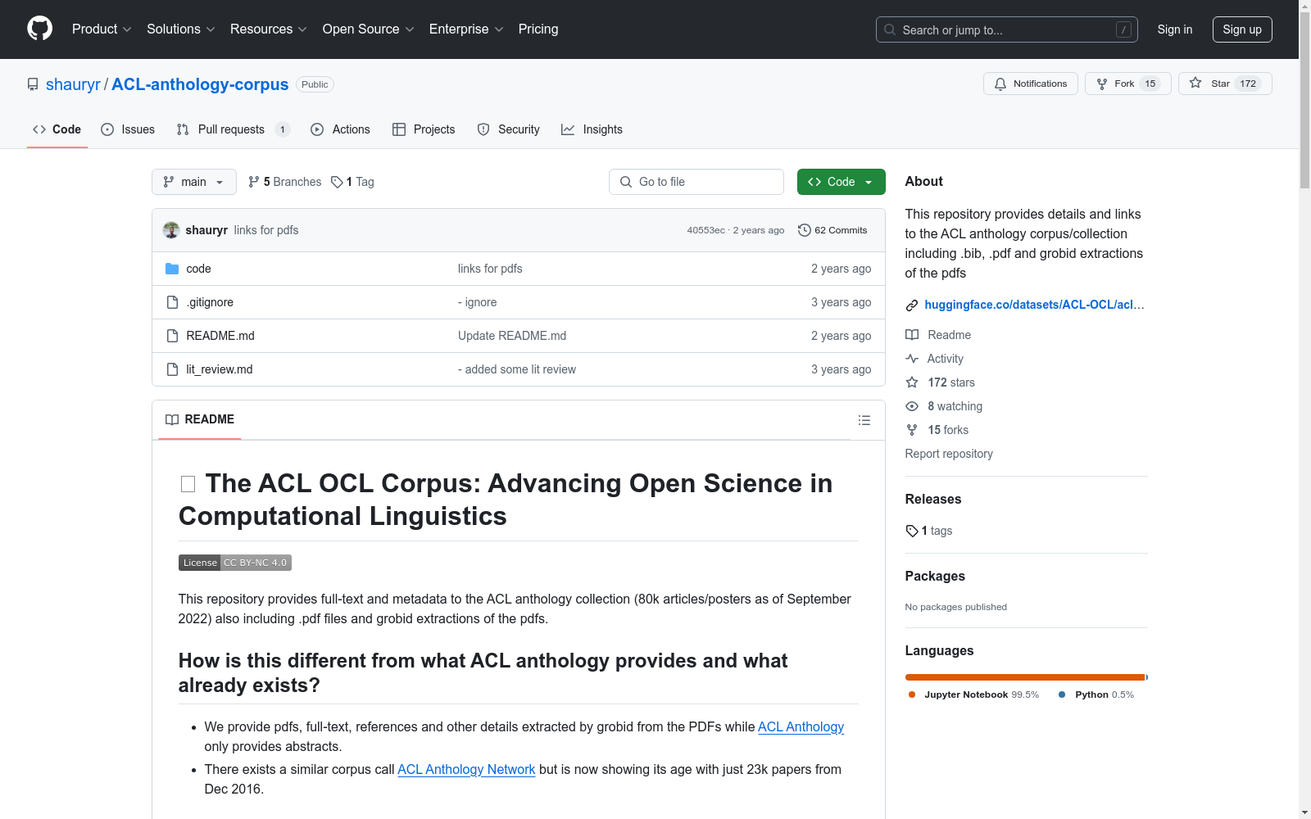Expand the Open Source menu
The width and height of the screenshot is (1311, 819).
coord(369,29)
